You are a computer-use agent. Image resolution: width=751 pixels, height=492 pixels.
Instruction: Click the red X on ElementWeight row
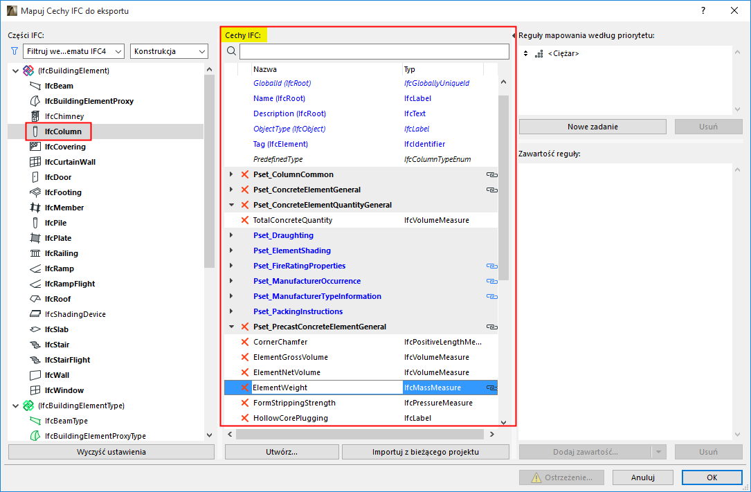pyautogui.click(x=245, y=388)
